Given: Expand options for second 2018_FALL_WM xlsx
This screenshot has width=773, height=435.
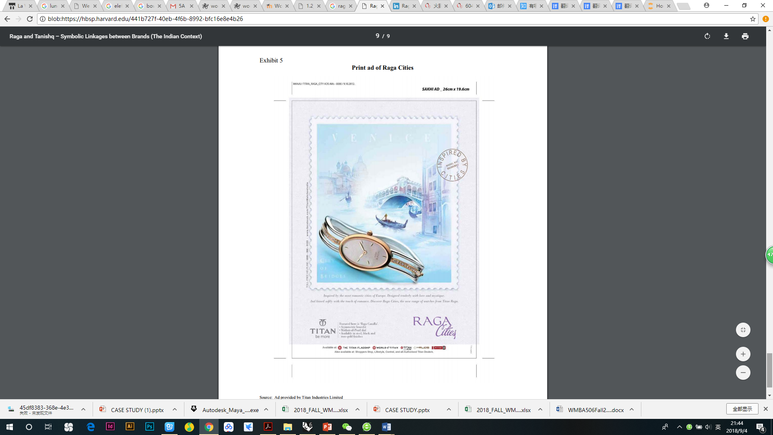Looking at the screenshot, I should [x=540, y=410].
